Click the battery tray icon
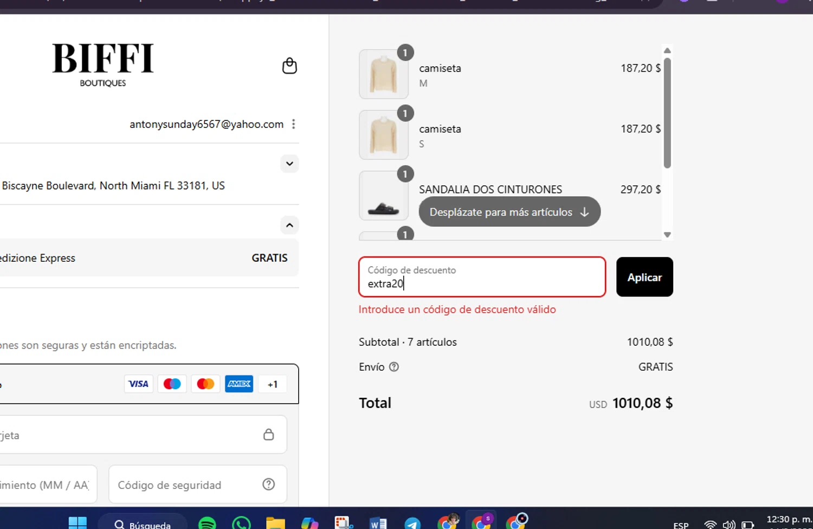Viewport: 813px width, 529px height. click(747, 525)
